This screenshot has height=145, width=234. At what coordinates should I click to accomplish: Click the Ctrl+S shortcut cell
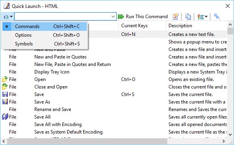tap(128, 94)
